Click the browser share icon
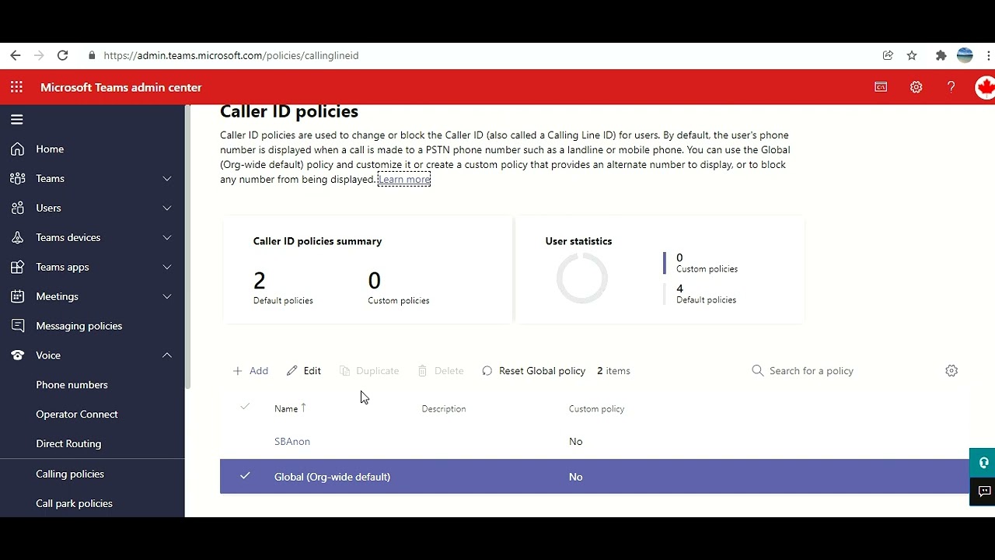This screenshot has width=995, height=560. pyautogui.click(x=888, y=55)
